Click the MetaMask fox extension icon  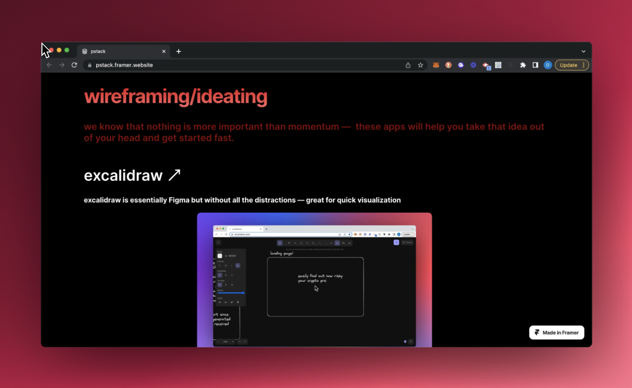coord(436,65)
